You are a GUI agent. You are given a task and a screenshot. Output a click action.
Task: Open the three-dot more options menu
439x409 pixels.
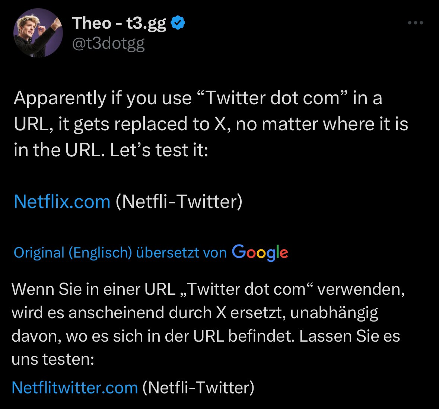416,23
